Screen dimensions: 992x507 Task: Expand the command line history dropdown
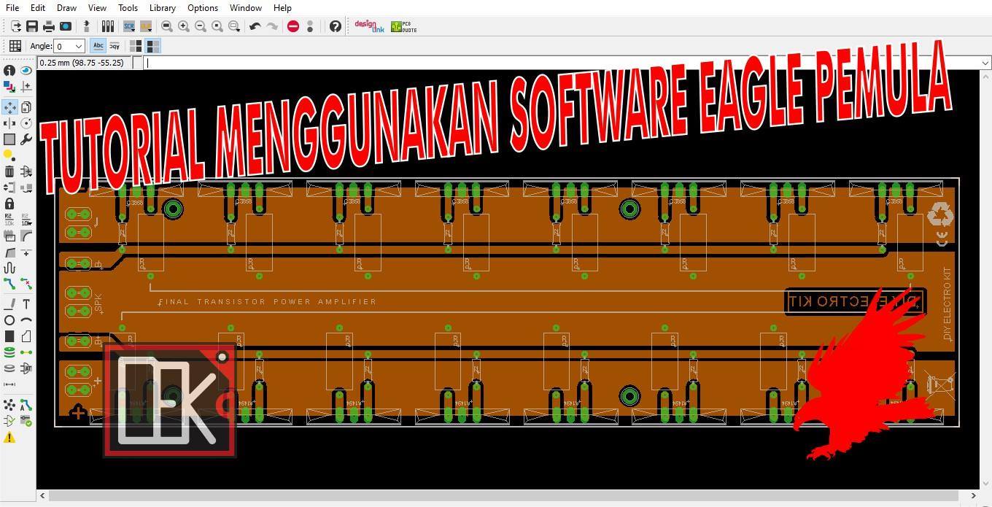[x=985, y=63]
